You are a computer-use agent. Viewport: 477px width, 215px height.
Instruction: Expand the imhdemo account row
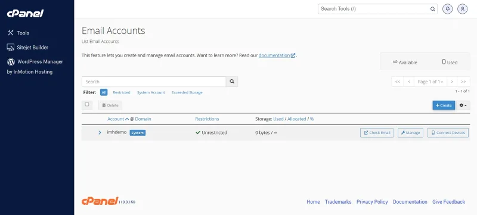click(100, 133)
